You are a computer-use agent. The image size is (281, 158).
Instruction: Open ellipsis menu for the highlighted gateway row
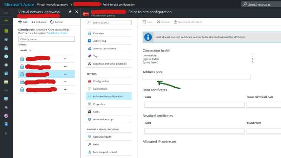[x=66, y=74]
